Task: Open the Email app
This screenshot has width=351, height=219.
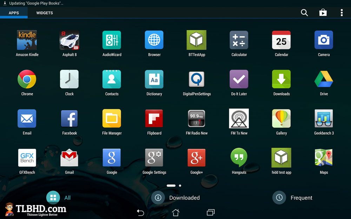Action: (27, 118)
